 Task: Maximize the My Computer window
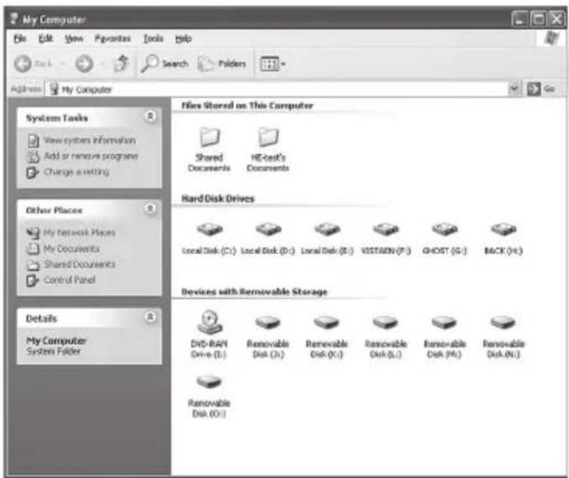pyautogui.click(x=538, y=19)
